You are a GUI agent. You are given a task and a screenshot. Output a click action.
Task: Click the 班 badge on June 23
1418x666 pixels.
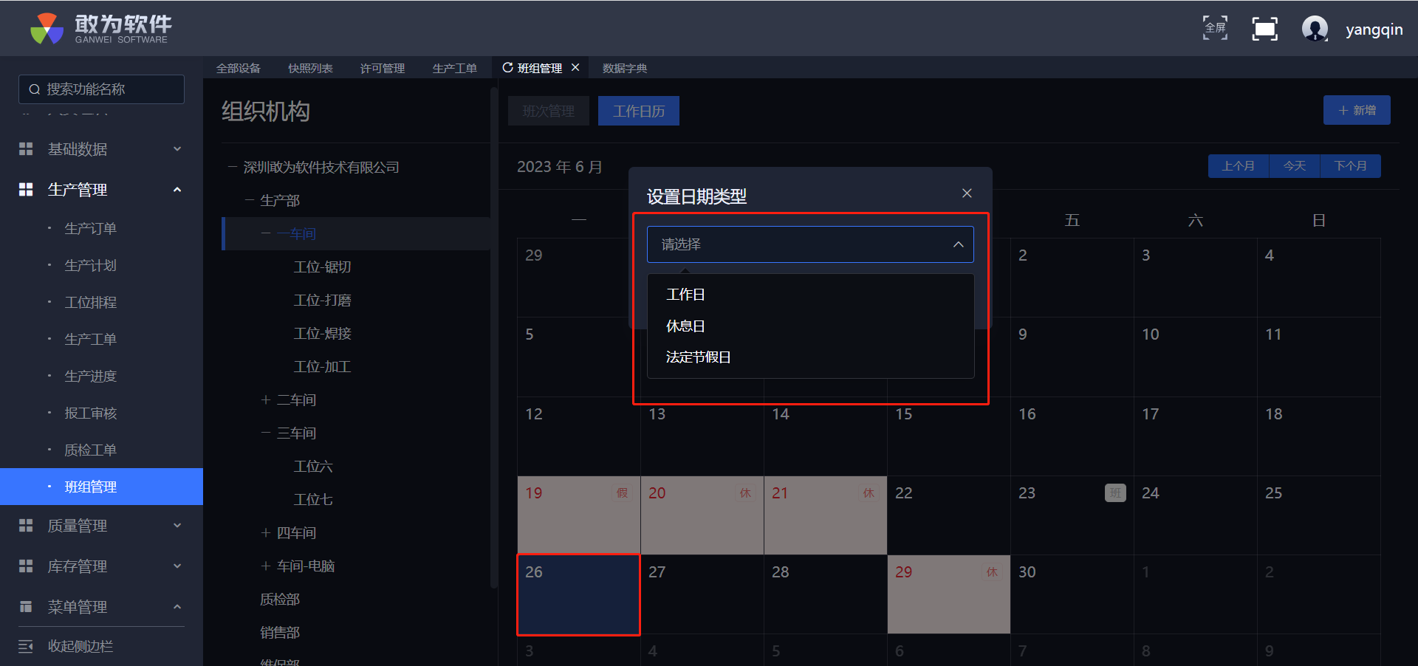click(x=1115, y=493)
